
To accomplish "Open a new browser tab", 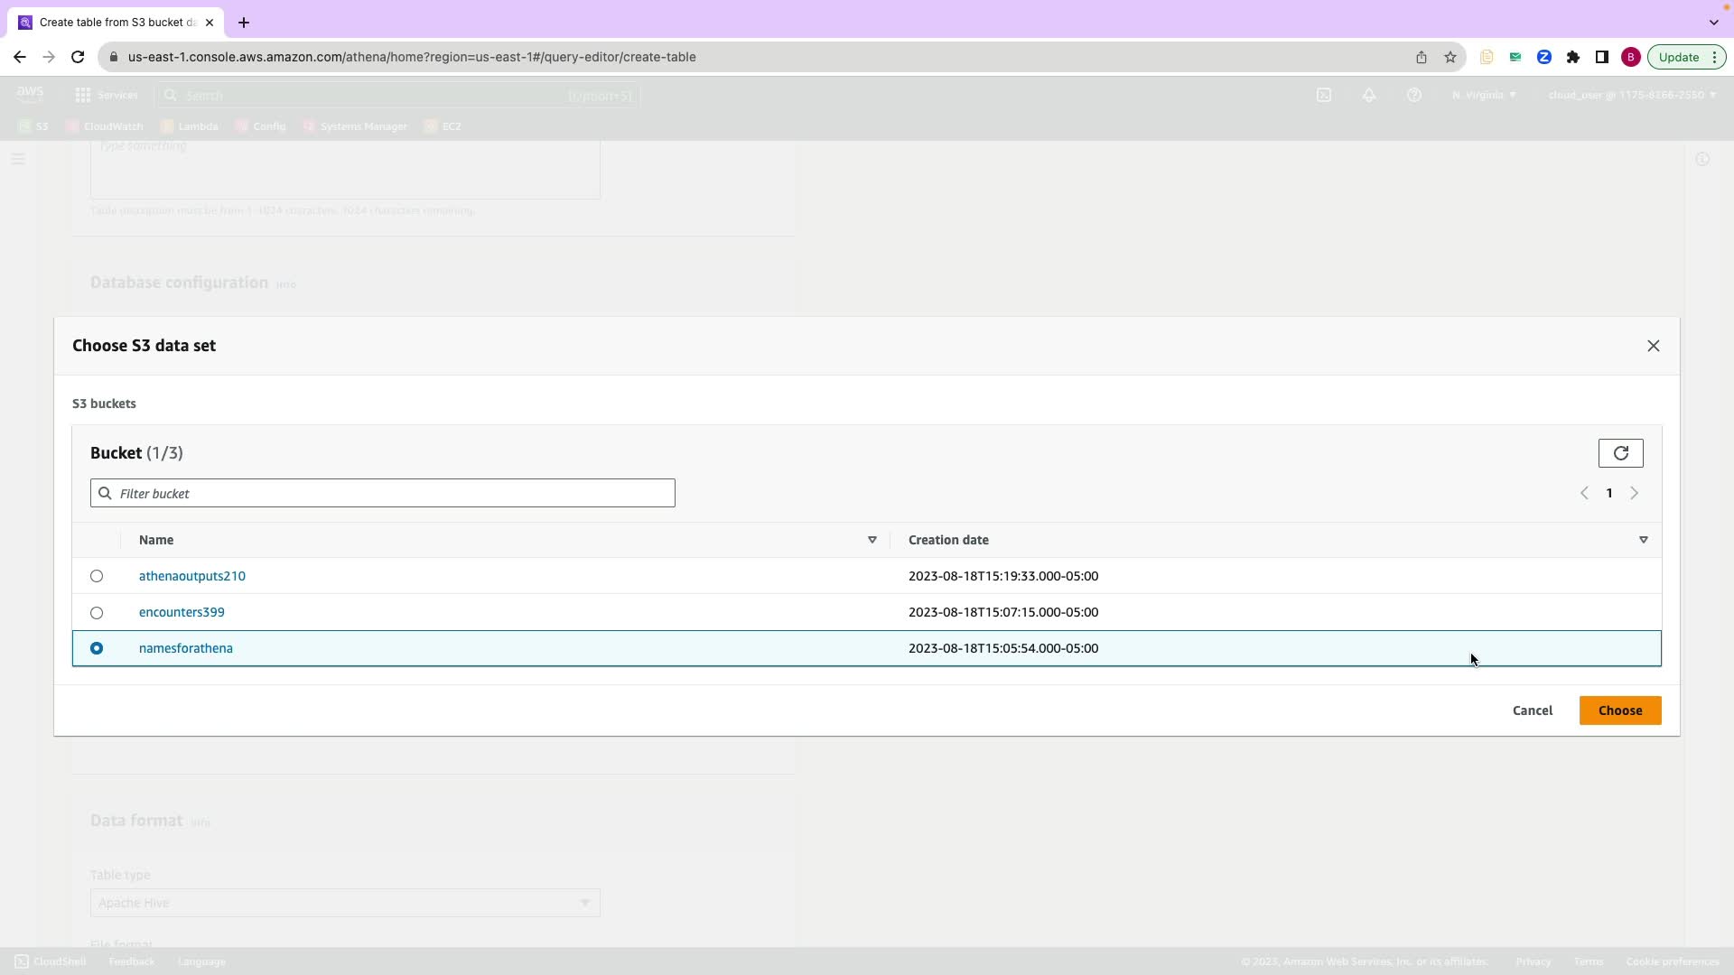I will click(243, 23).
